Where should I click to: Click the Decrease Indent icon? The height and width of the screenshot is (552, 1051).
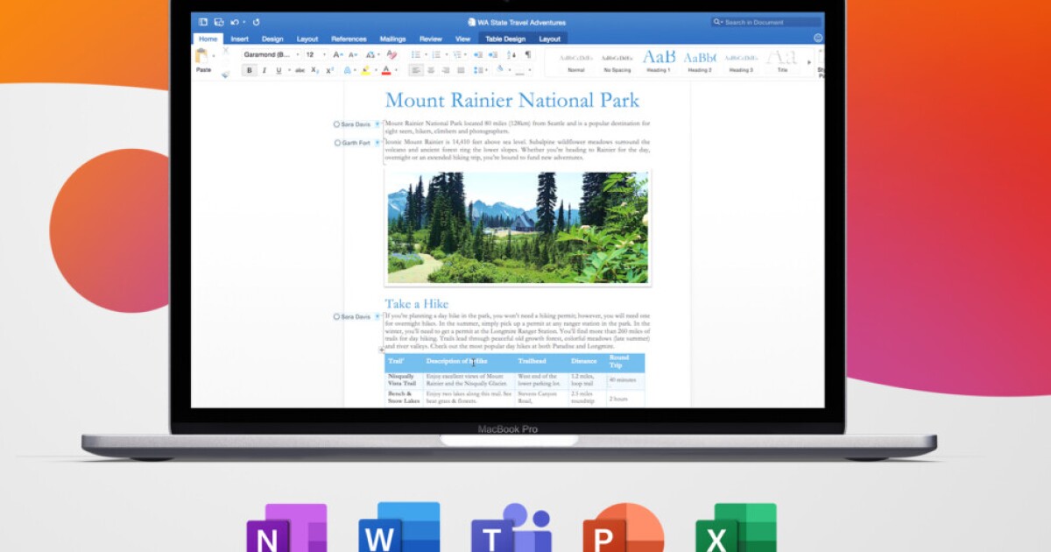click(478, 54)
